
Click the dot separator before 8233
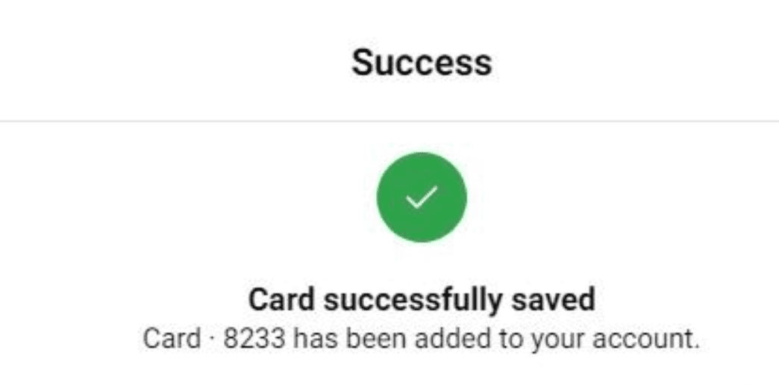pyautogui.click(x=211, y=339)
